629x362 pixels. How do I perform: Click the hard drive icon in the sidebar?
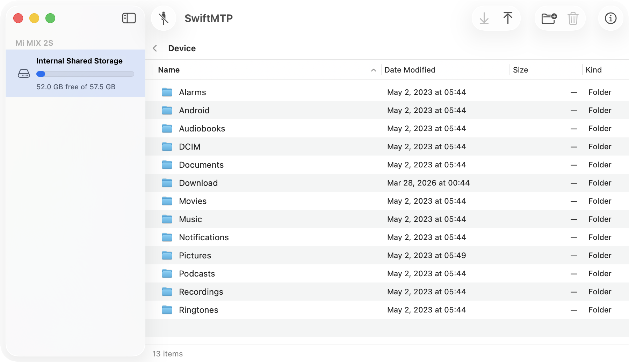click(x=23, y=74)
